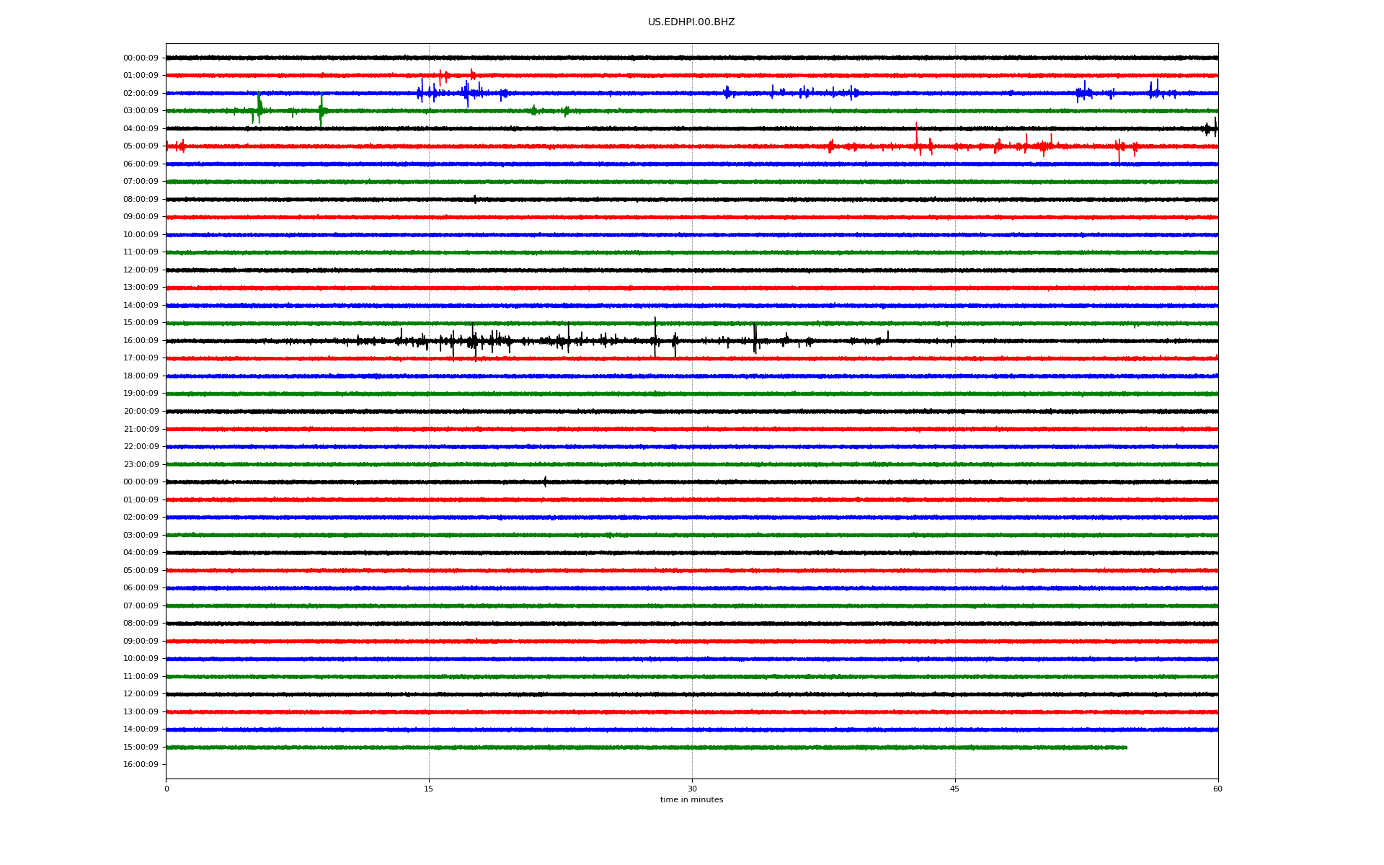Click the first 08:00:09 trace label
1384x865 pixels.
[x=141, y=200]
